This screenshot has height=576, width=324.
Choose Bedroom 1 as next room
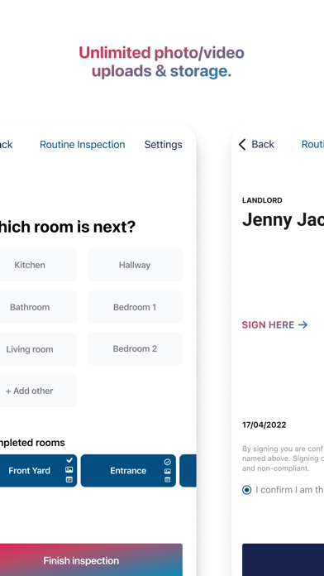(x=134, y=307)
